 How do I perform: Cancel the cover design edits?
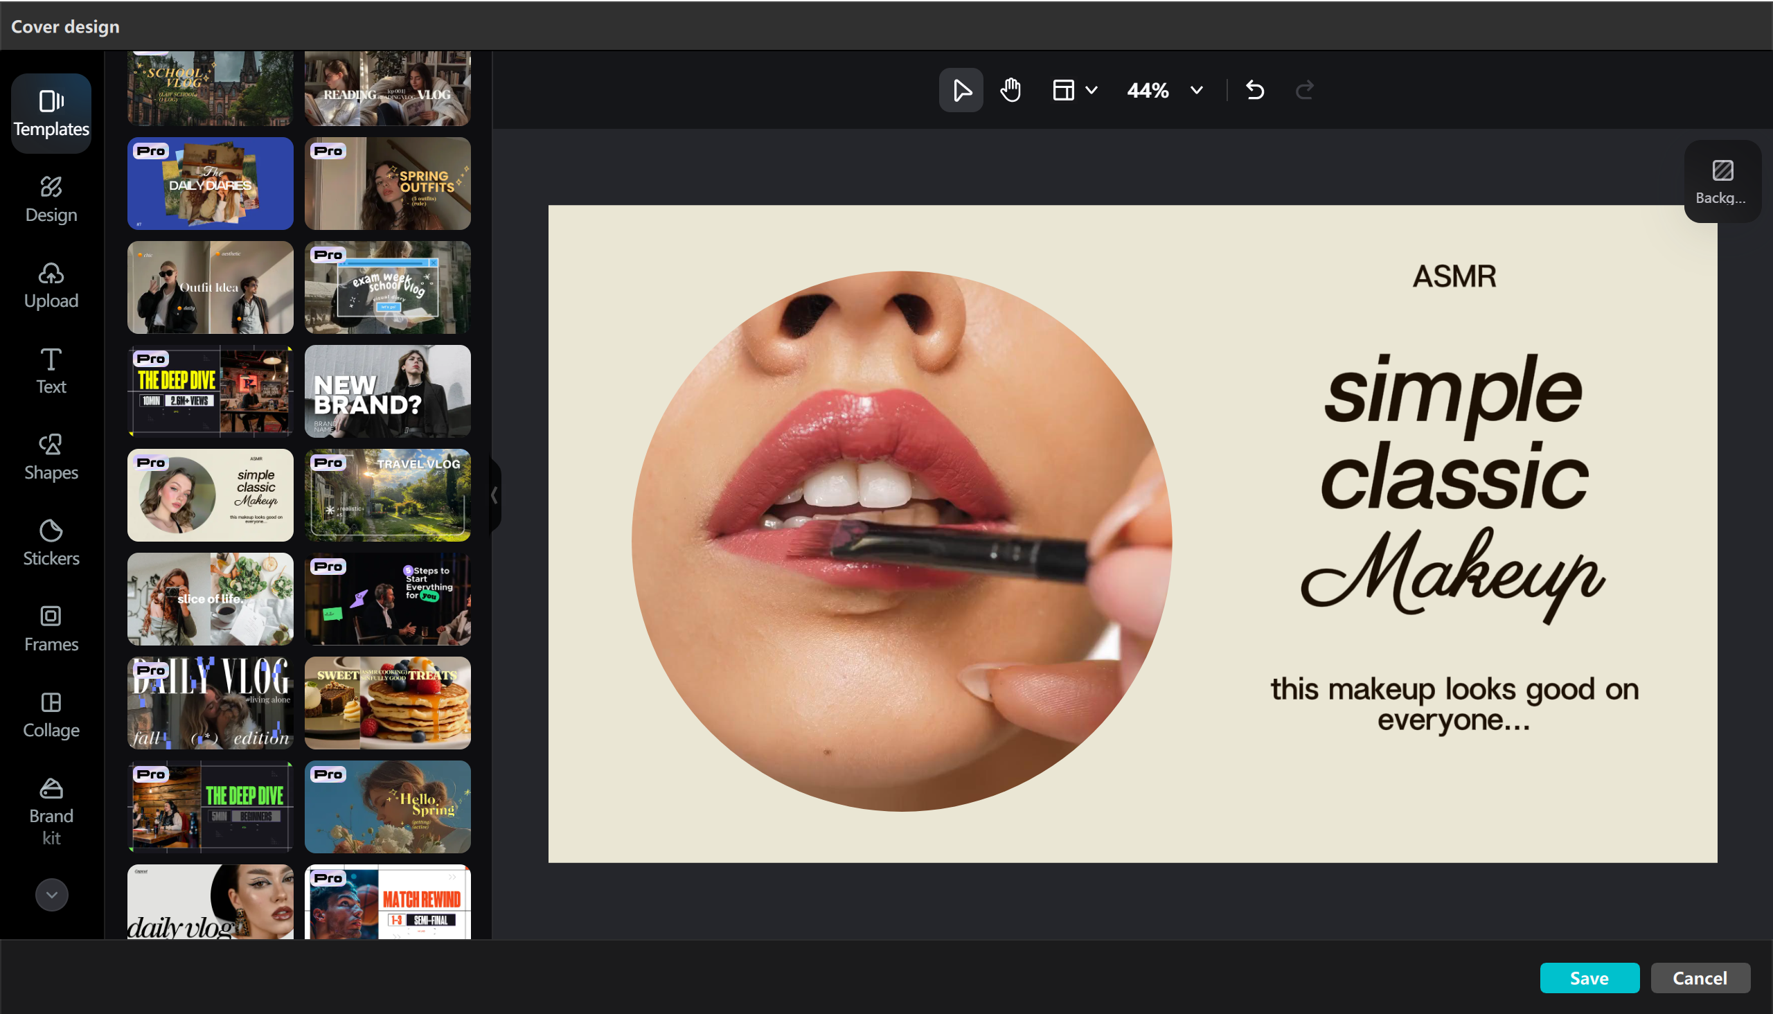pos(1700,978)
